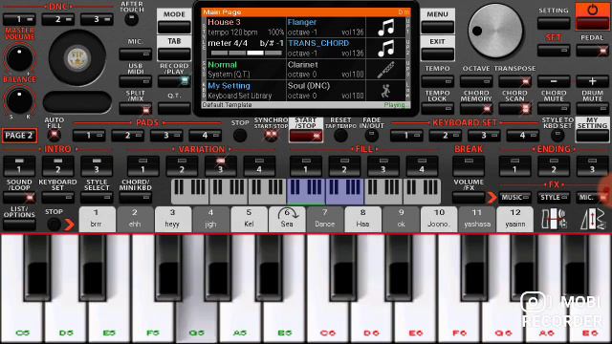
Task: Trigger the BREAK button
Action: (x=469, y=165)
